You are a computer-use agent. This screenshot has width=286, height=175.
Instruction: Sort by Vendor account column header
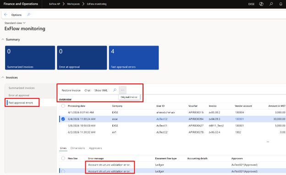click(243, 106)
